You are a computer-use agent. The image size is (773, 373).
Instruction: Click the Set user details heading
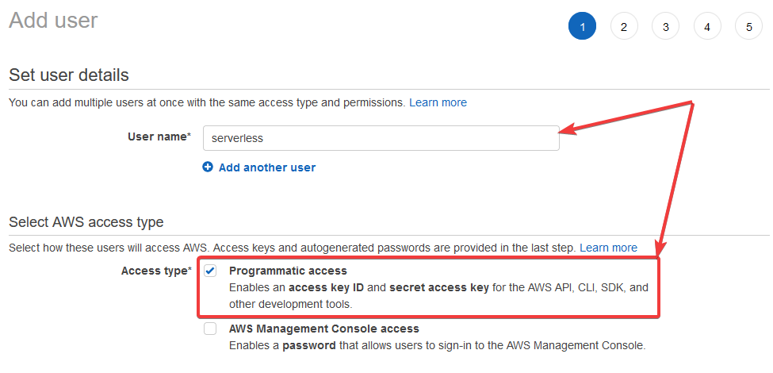coord(68,75)
